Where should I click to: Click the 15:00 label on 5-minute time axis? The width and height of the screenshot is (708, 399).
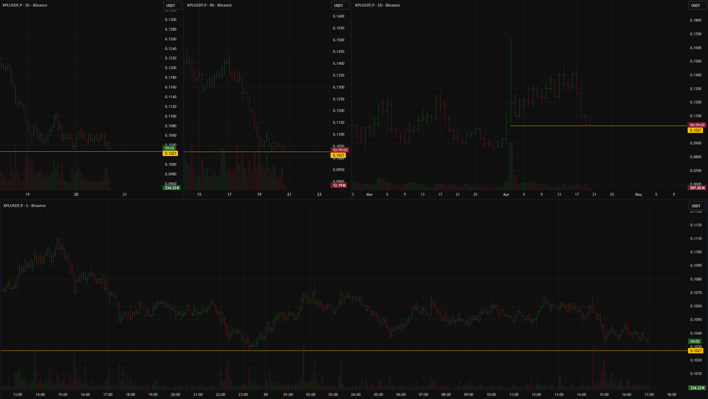(x=63, y=395)
